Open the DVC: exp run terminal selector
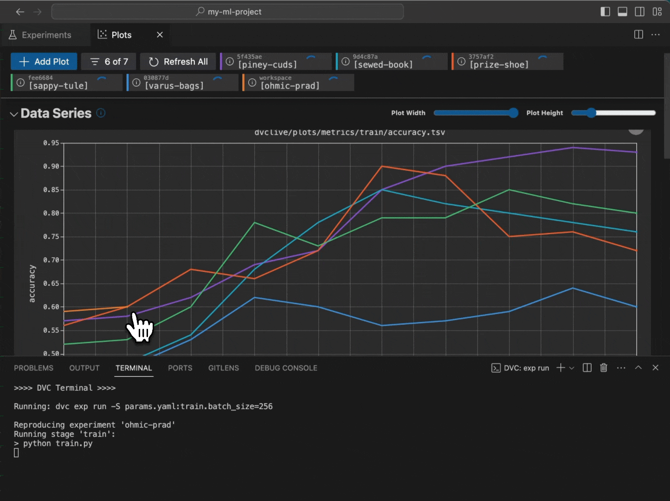Image resolution: width=670 pixels, height=501 pixels. tap(520, 368)
